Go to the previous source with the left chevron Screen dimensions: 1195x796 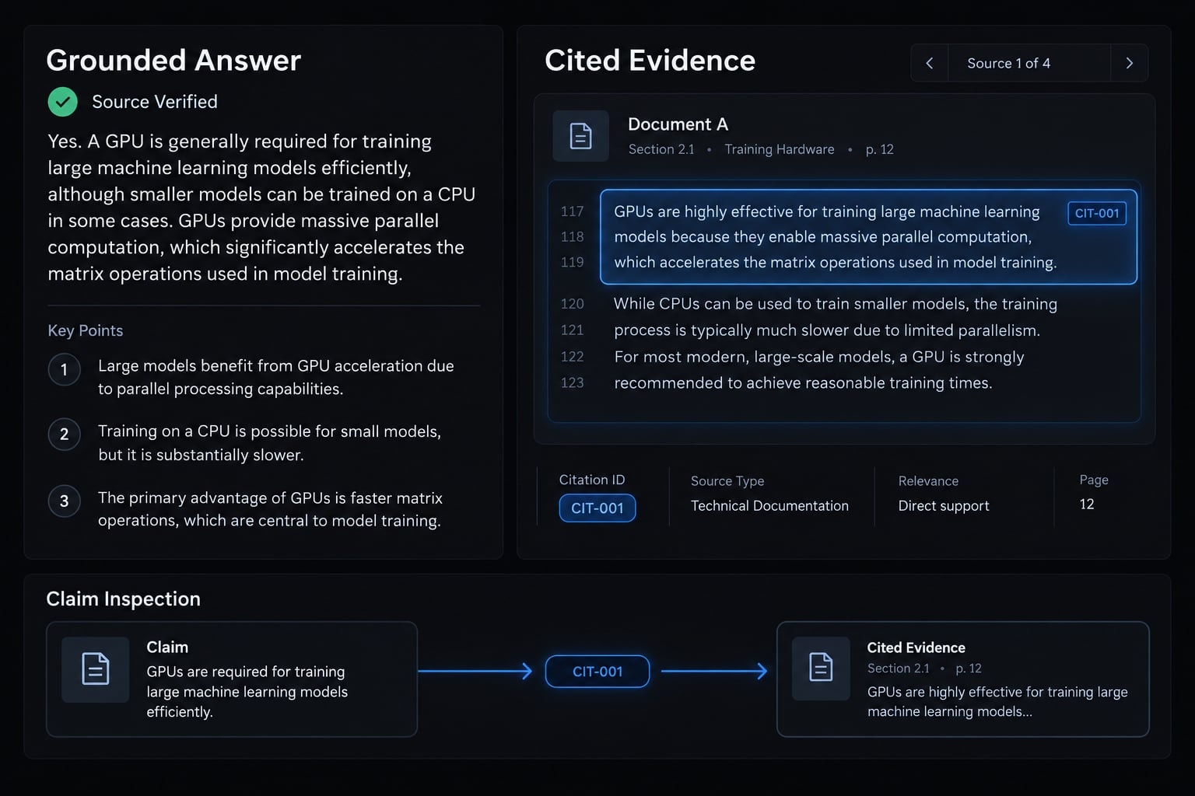point(929,63)
